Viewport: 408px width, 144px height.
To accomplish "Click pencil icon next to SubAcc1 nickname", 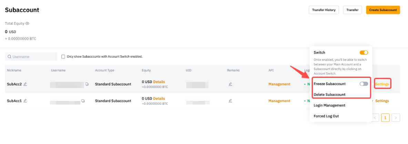I will (25, 101).
